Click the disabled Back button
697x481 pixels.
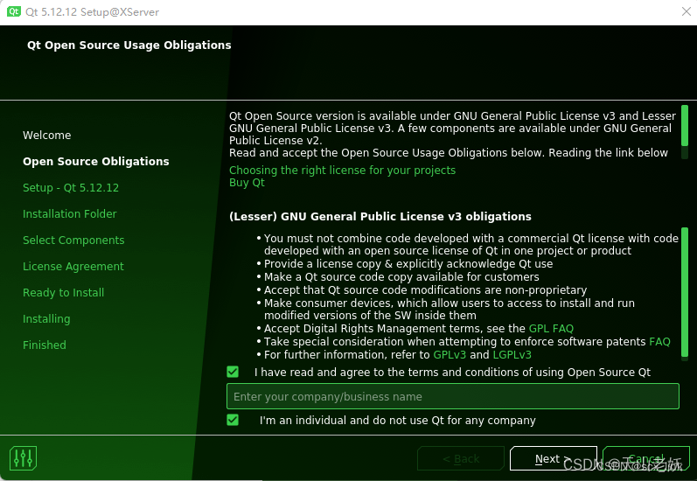(461, 458)
